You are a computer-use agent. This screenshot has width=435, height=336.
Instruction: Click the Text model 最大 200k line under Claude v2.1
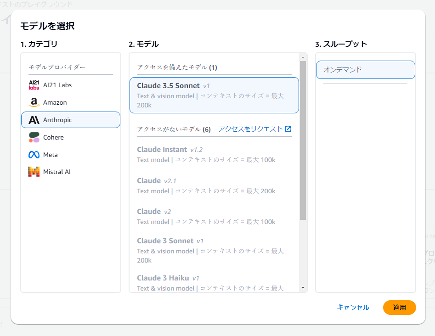[206, 191]
